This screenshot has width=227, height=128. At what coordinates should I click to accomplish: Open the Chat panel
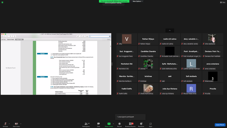coord(99,124)
